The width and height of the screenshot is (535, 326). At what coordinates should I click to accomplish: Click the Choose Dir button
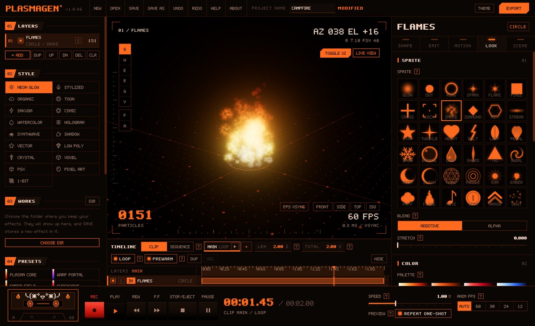pyautogui.click(x=52, y=243)
